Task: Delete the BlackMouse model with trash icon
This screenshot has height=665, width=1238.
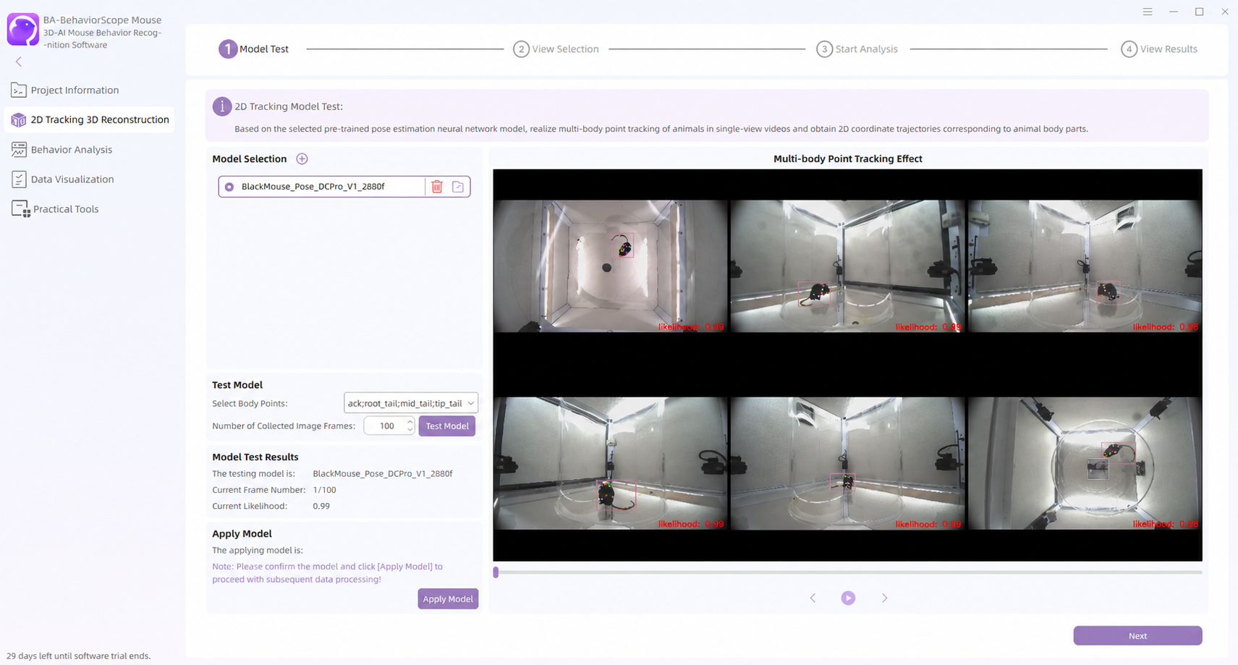Action: pos(437,187)
